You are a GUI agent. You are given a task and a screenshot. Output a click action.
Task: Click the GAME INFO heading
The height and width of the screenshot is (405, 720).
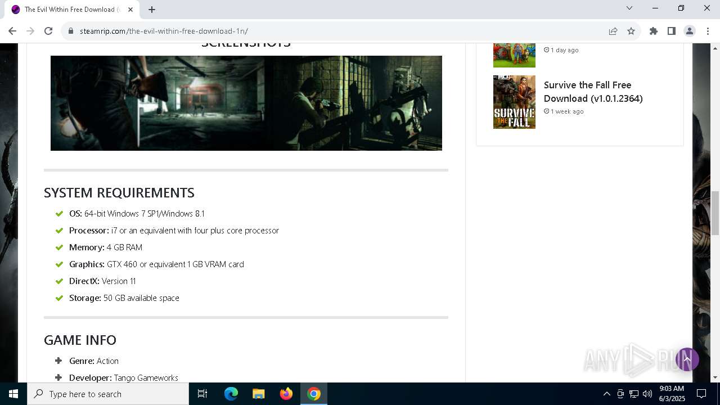pyautogui.click(x=80, y=340)
